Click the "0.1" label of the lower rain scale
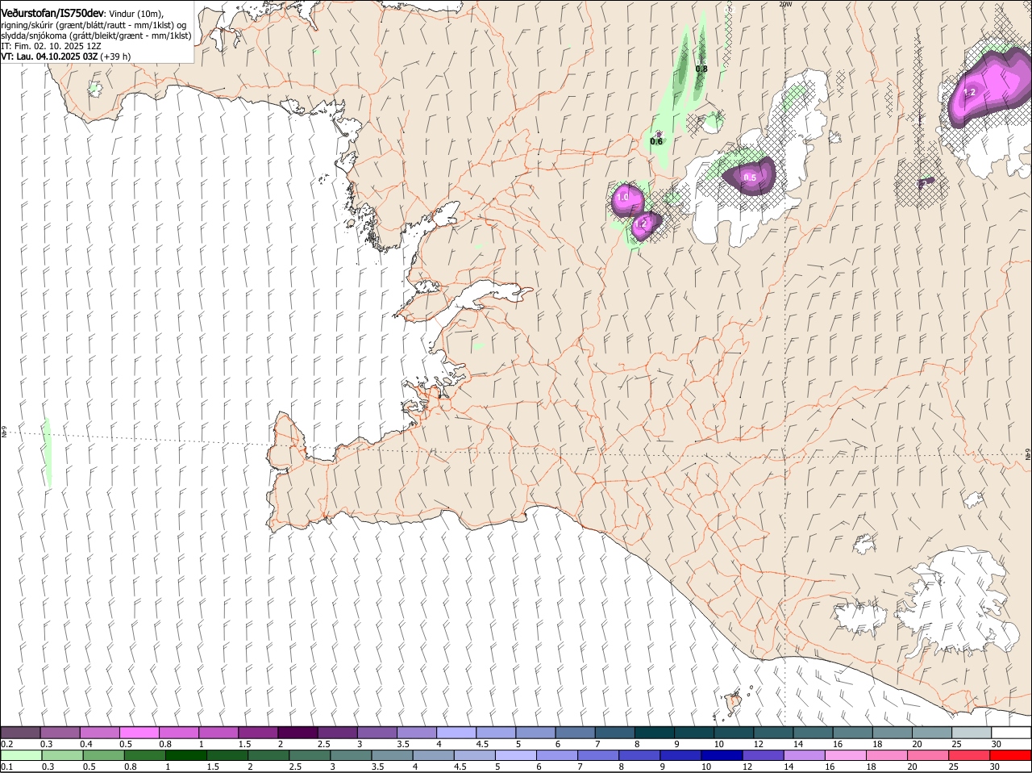 coord(7,767)
